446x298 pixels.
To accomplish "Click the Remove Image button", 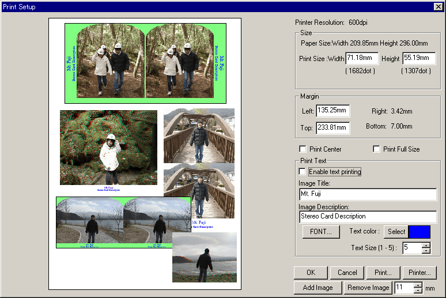I will (368, 288).
